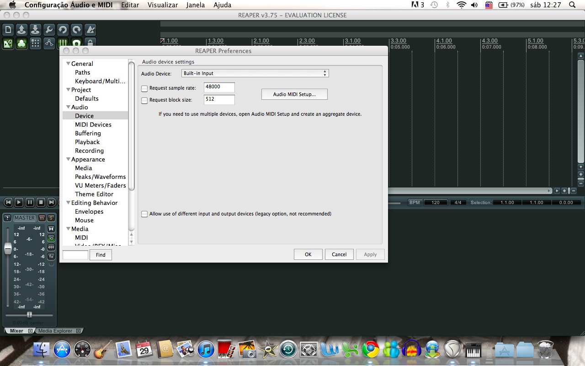
Task: Switch to the Mixer tab
Action: point(16,331)
